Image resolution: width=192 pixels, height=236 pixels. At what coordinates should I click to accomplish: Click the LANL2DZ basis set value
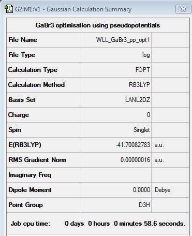point(138,100)
